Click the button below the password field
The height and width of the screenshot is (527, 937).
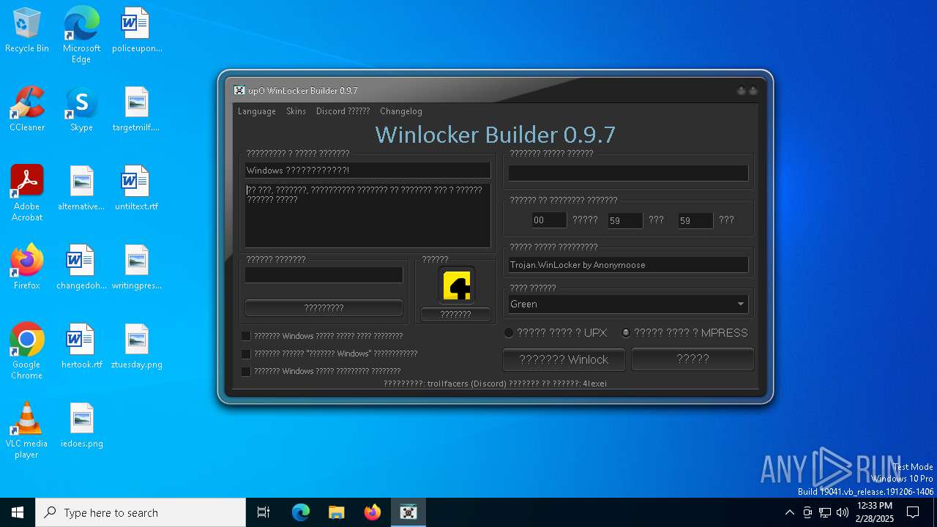[x=324, y=308]
